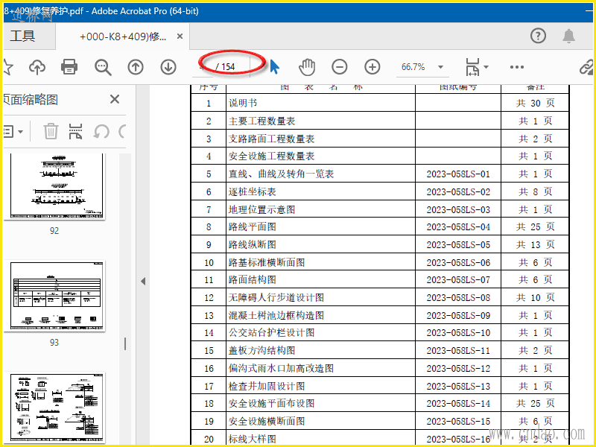
Task: Go to next page with down arrow
Action: 168,67
